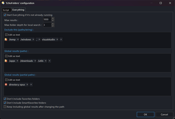
Task: Switch to the Script tab
Action: (x=6, y=10)
